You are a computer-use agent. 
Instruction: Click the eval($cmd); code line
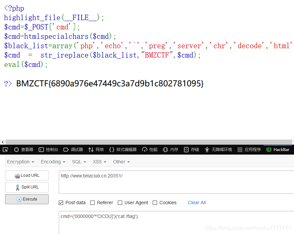coord(26,65)
